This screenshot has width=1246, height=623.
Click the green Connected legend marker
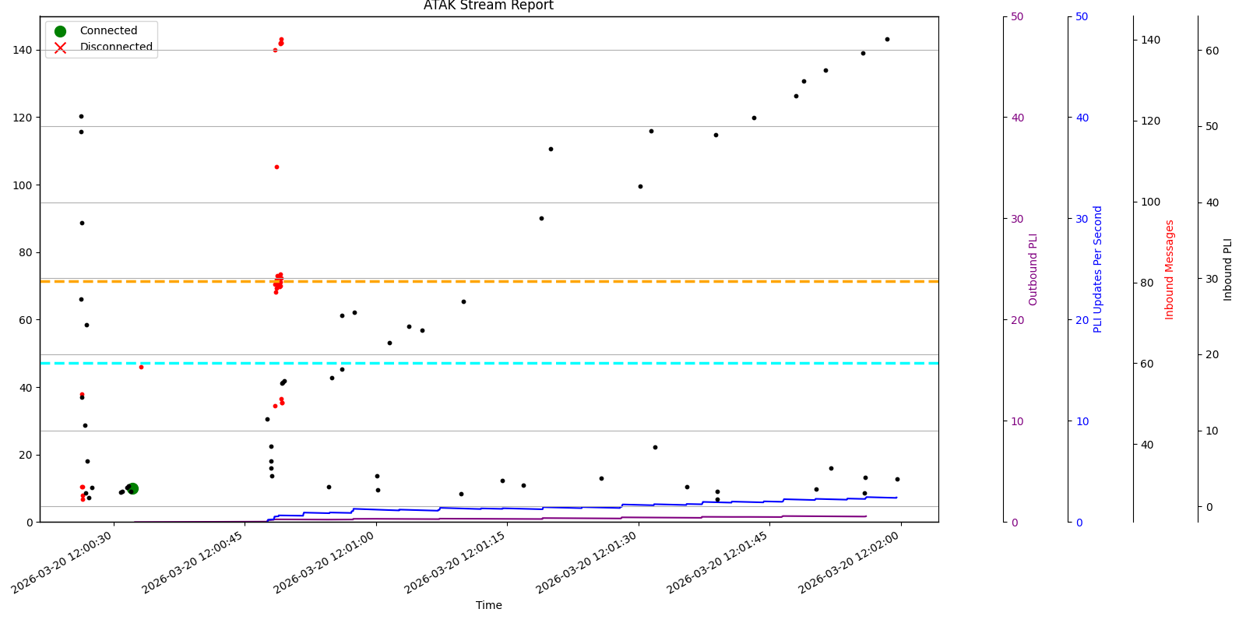point(60,31)
